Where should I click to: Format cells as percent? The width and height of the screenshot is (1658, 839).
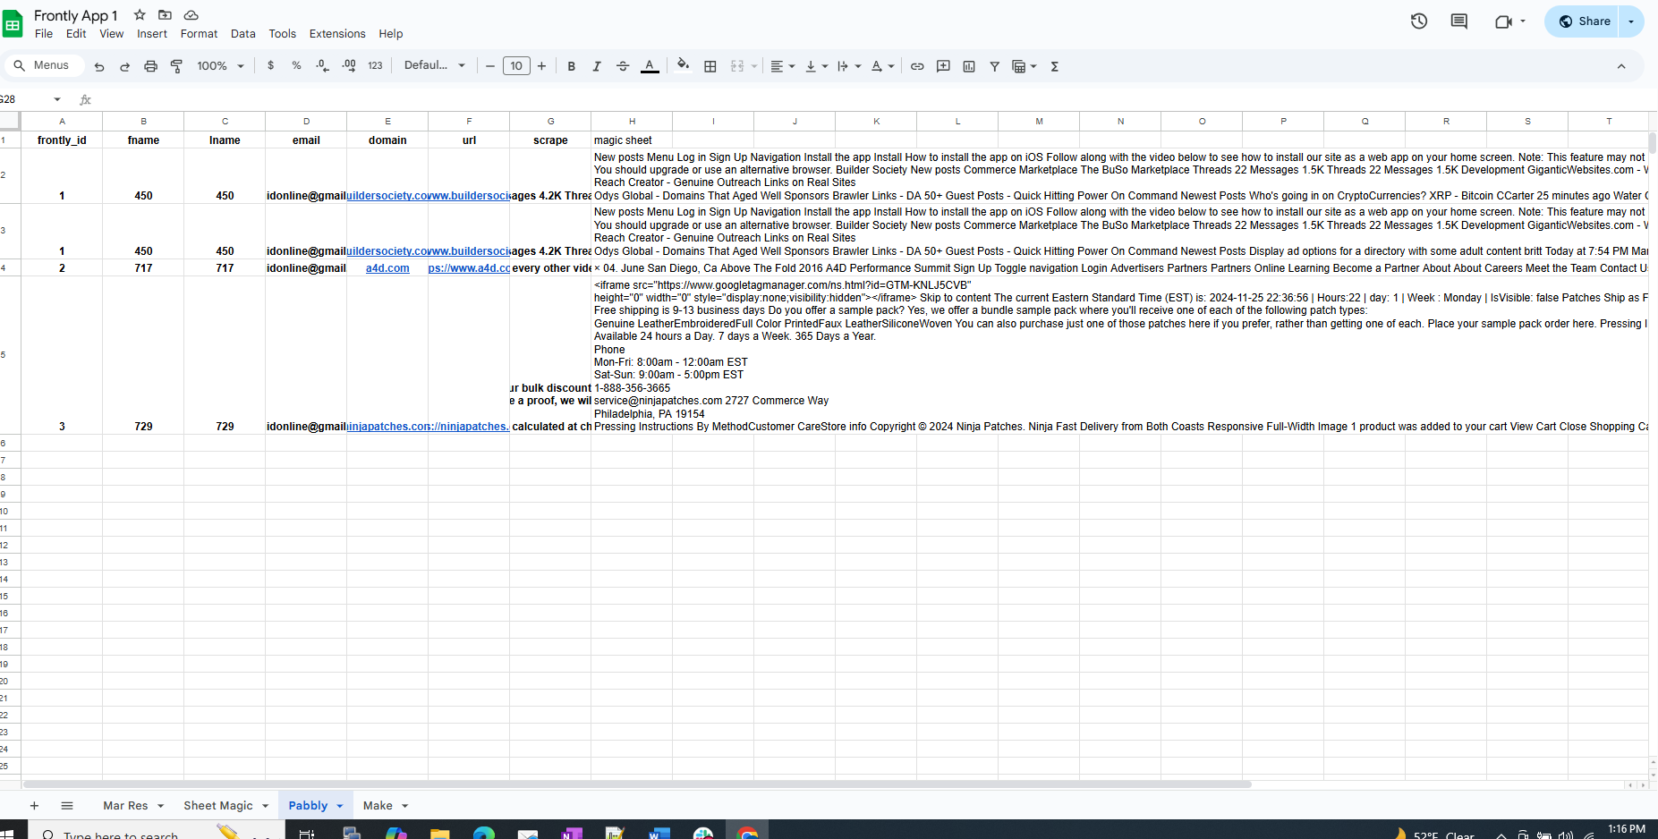[x=296, y=66]
